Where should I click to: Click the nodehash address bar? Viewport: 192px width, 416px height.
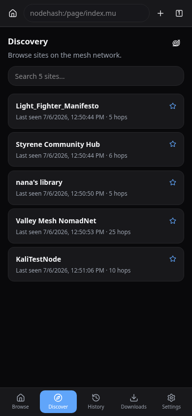87,13
